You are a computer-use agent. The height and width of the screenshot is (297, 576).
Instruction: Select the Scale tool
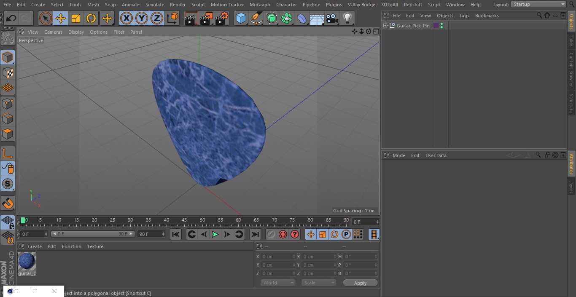point(76,19)
